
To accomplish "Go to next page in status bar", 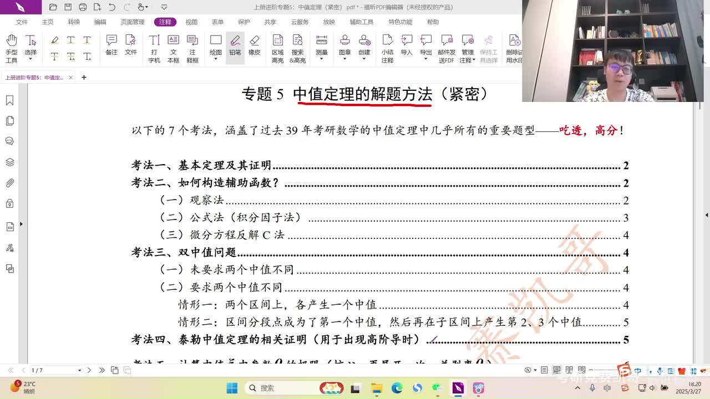I will pos(89,370).
